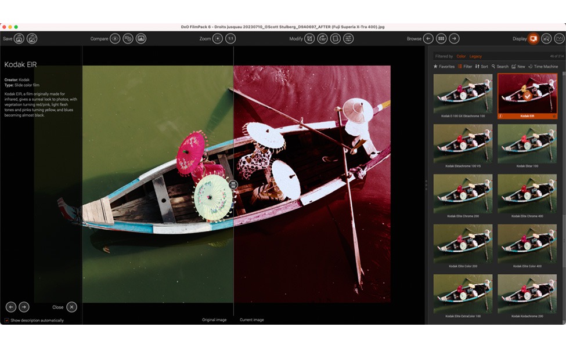Open the Time Machine view
The image size is (566, 348).
pos(543,66)
